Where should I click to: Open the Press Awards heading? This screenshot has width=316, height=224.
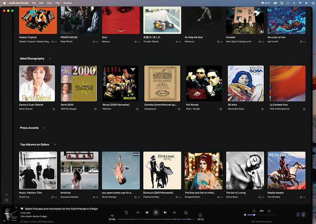(x=29, y=128)
